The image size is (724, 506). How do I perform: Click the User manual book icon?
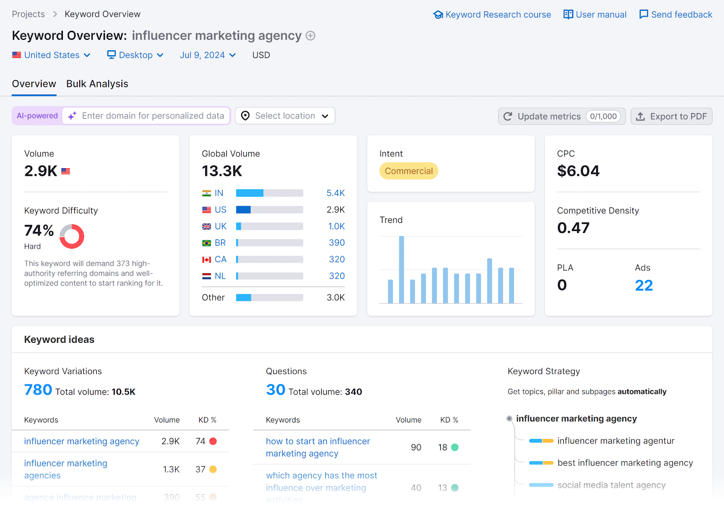pos(568,14)
